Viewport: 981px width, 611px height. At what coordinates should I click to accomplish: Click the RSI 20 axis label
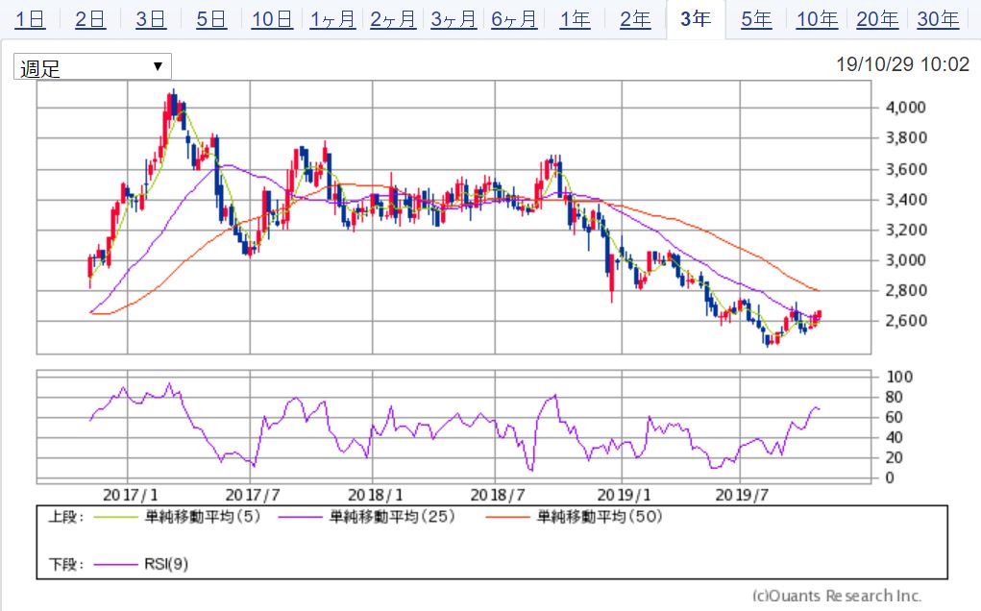[895, 458]
